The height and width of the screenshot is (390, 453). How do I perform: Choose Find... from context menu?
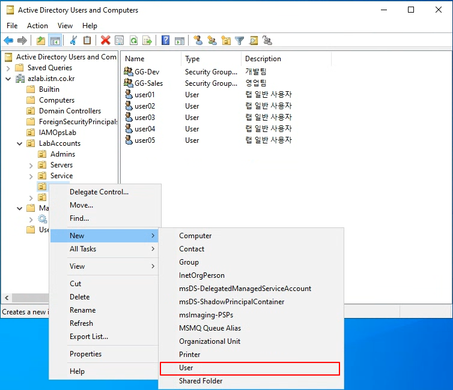[x=105, y=218]
